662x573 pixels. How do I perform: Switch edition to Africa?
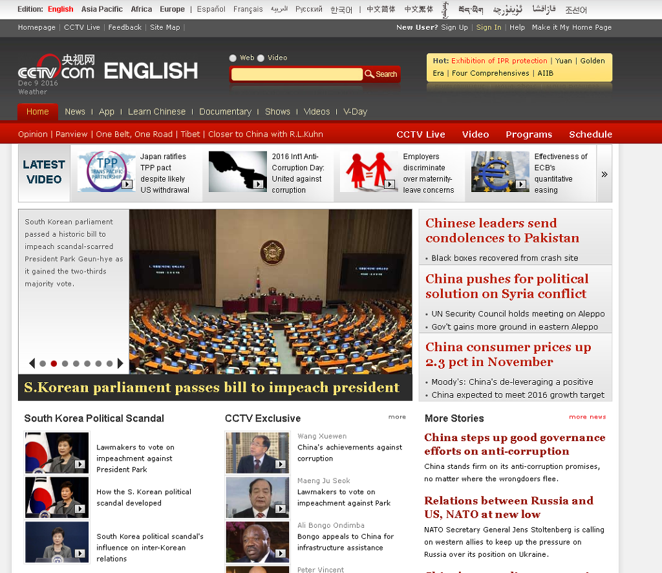click(x=142, y=9)
